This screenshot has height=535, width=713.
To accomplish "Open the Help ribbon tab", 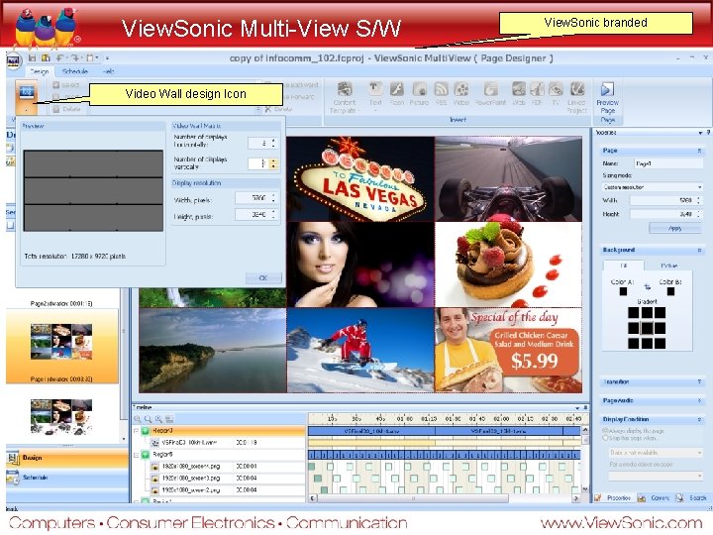I will [x=108, y=71].
